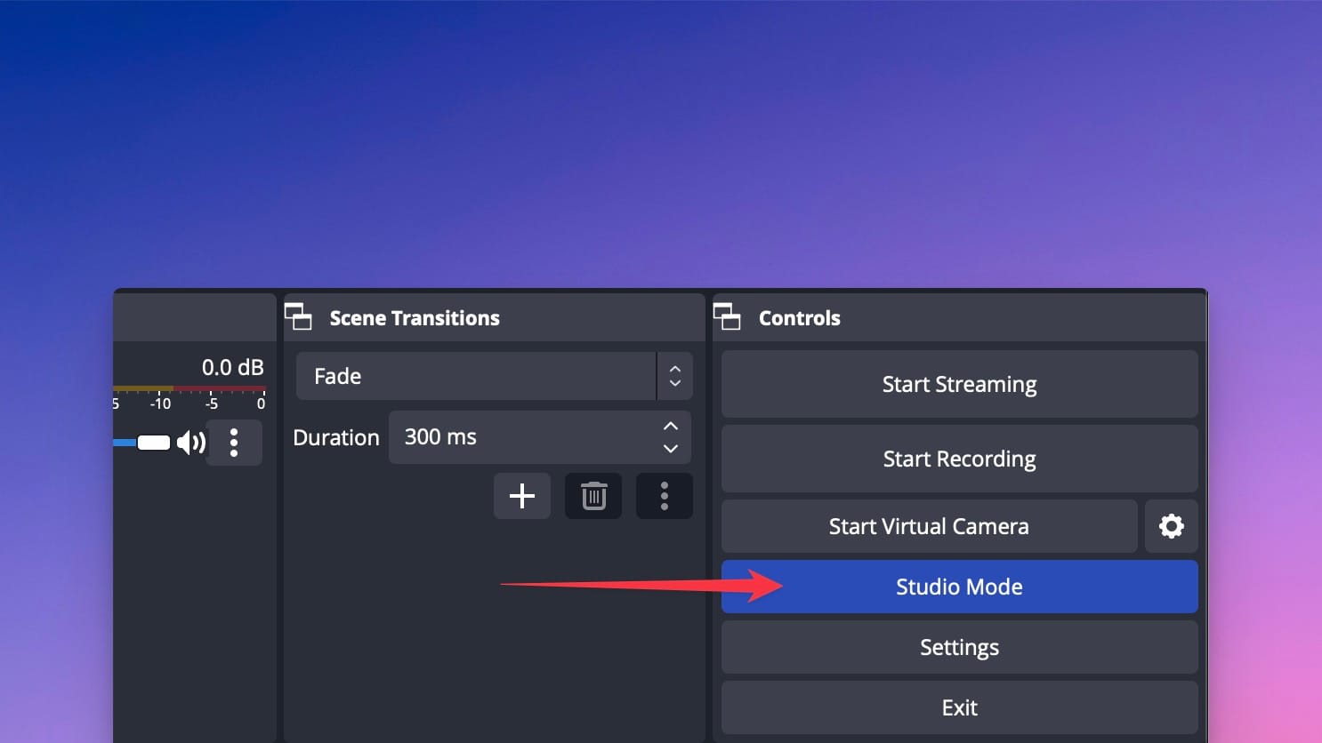
Task: Click the speaker icon in the audio mixer
Action: pos(192,442)
